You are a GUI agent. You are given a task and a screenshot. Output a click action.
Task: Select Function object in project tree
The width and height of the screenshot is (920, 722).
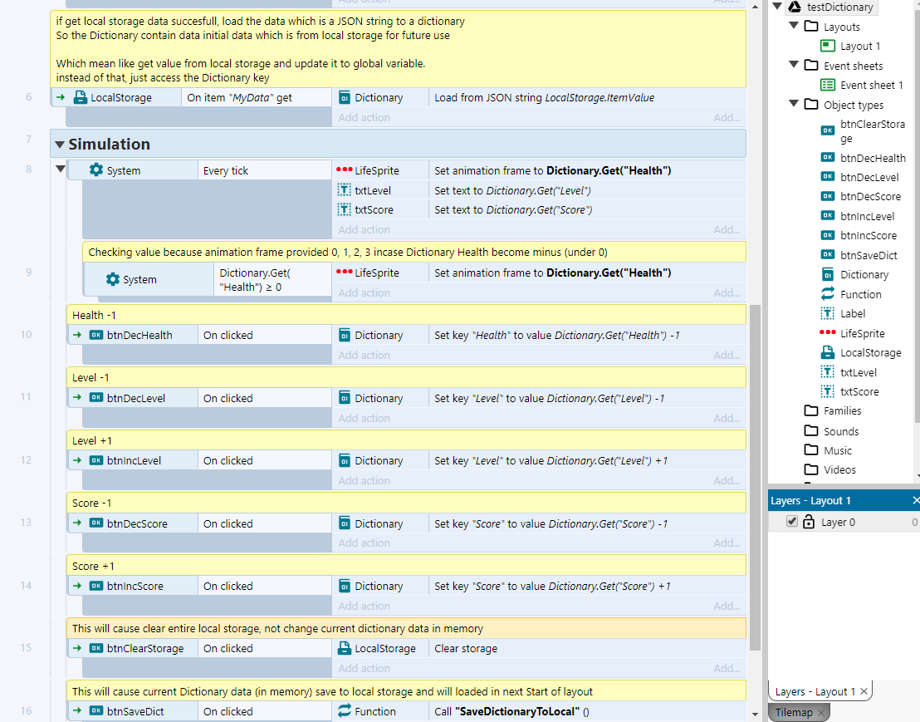click(861, 294)
